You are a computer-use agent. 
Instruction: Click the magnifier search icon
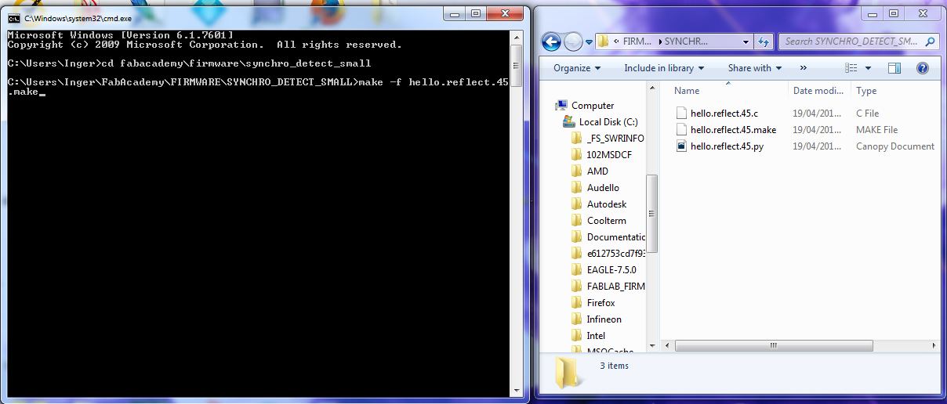pos(930,41)
